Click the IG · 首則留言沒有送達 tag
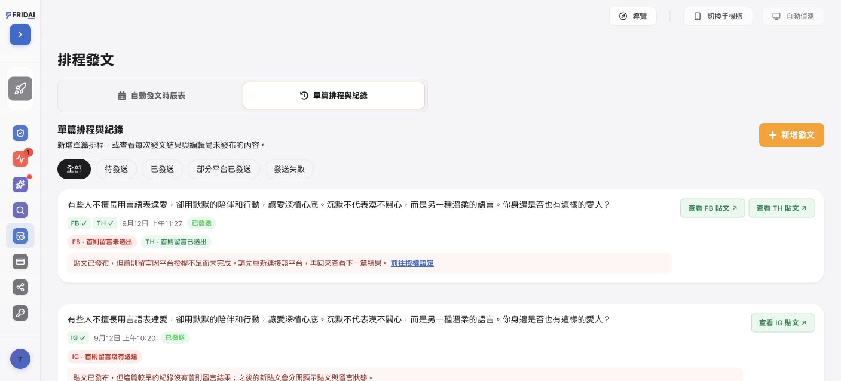This screenshot has height=381, width=841. click(x=105, y=357)
